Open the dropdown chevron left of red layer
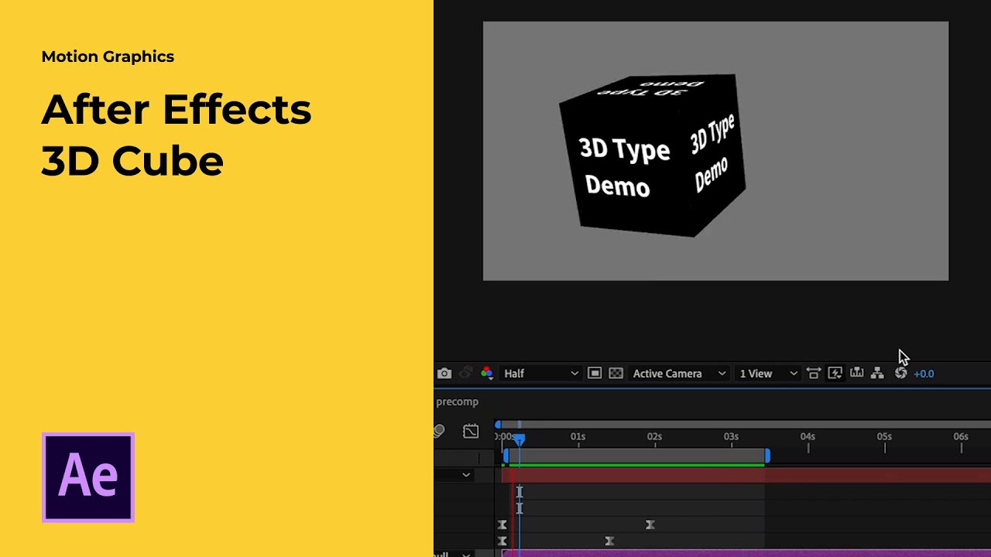The image size is (991, 557). pos(466,475)
